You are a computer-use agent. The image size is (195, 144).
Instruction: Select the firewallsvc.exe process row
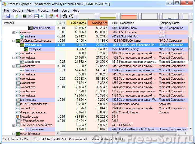tap(95, 117)
